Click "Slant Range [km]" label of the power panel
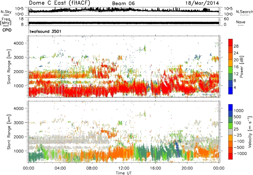The width and height of the screenshot is (253, 175). [x=9, y=67]
